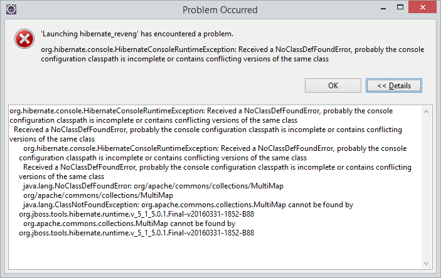Viewport: 441px width, 278px height.
Task: Select last 'MultiMap cannot be found by' line
Action: 129,224
